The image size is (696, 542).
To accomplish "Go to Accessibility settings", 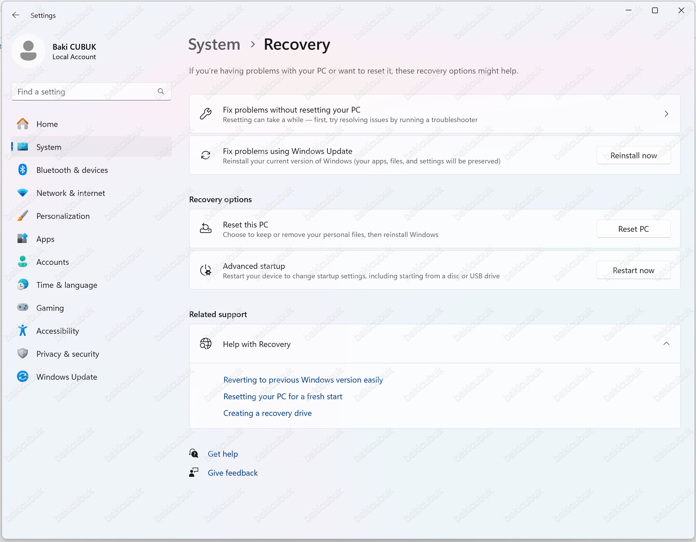I will (92, 331).
